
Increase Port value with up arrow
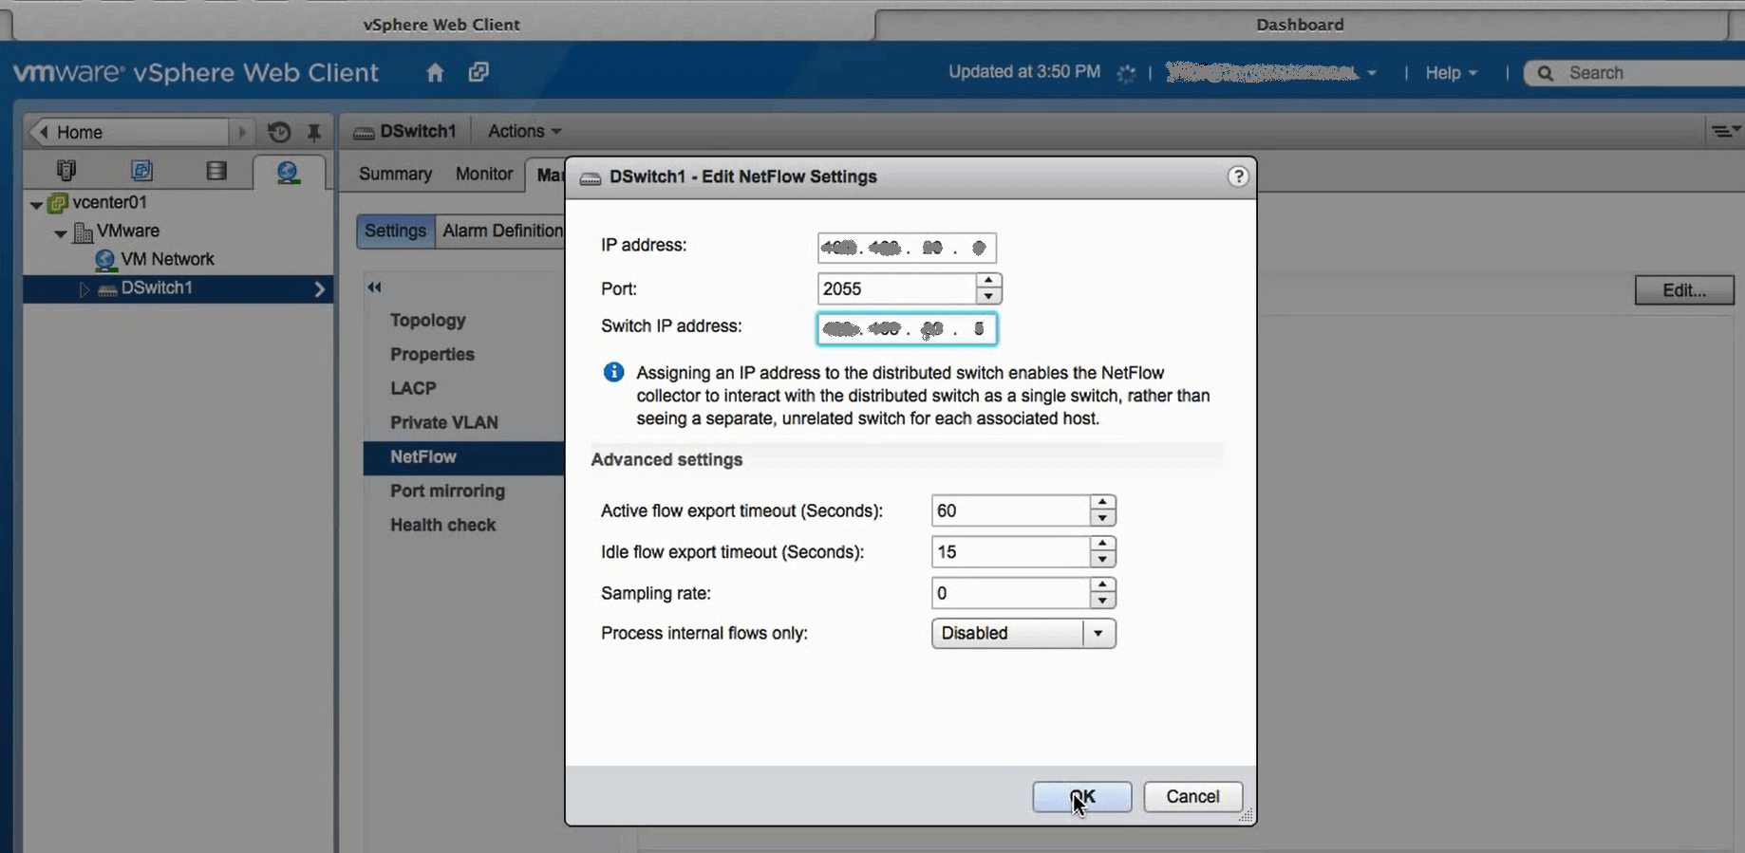click(988, 281)
